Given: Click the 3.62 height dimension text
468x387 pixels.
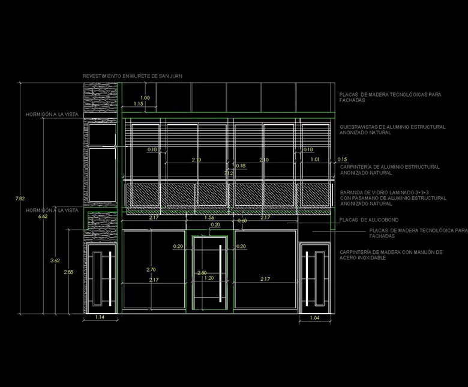Looking at the screenshot, I should [55, 260].
